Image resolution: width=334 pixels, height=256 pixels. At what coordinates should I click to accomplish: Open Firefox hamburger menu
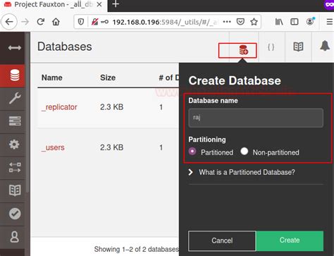coord(330,22)
